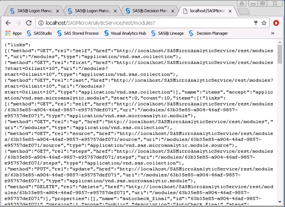
Task: Click the "rel":"last" text
Action: (70, 80)
